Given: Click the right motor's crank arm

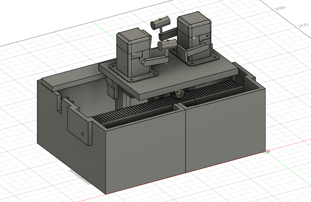Looking at the screenshot, I should [x=197, y=50].
